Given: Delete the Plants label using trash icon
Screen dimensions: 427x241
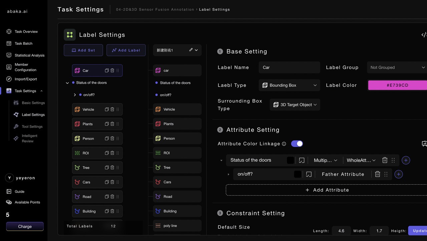Looking at the screenshot, I should click(112, 124).
